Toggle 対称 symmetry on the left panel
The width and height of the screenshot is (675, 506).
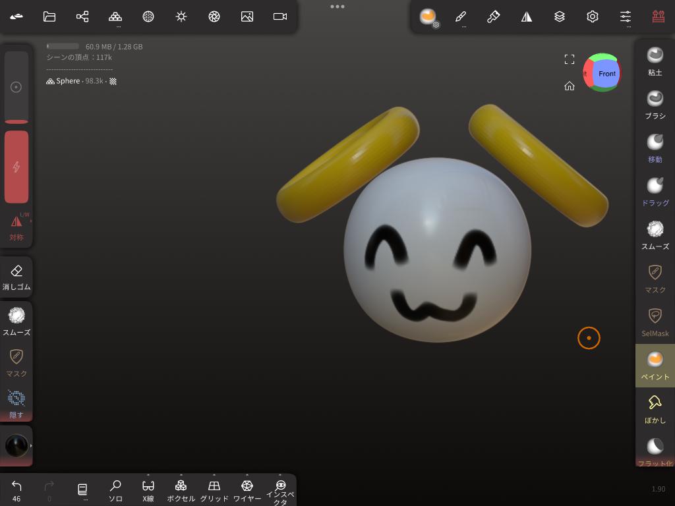[16, 227]
